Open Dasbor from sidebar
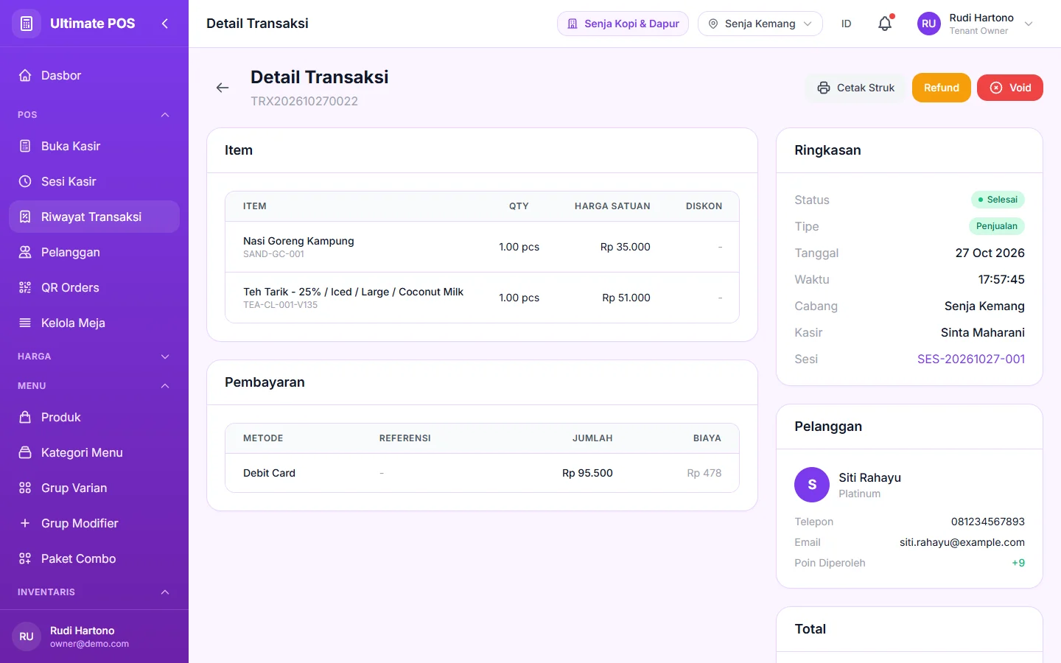 [94, 75]
